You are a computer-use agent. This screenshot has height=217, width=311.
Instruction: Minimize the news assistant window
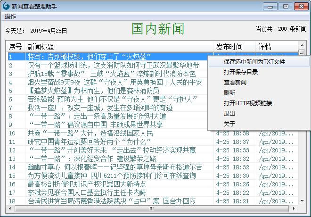point(270,7)
